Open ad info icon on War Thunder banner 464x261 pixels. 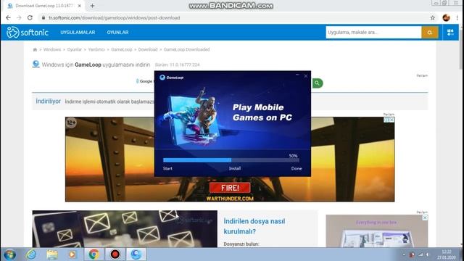click(386, 120)
